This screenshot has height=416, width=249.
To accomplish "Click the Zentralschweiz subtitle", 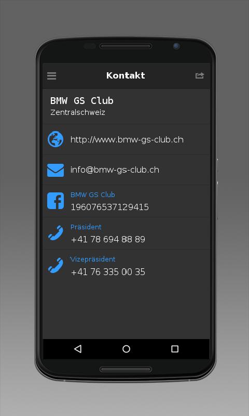I will (78, 112).
